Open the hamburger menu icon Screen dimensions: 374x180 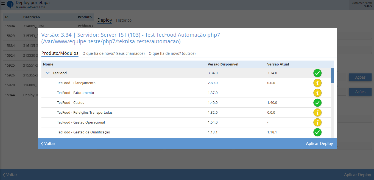[x=3, y=4]
